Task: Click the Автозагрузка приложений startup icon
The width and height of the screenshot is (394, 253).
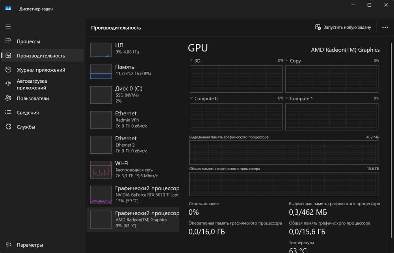Action: (x=8, y=84)
